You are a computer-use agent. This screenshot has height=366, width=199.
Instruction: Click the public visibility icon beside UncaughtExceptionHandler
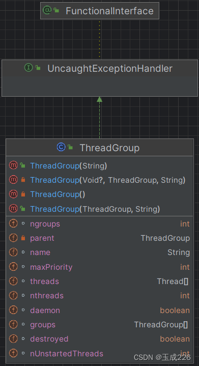(x=38, y=68)
